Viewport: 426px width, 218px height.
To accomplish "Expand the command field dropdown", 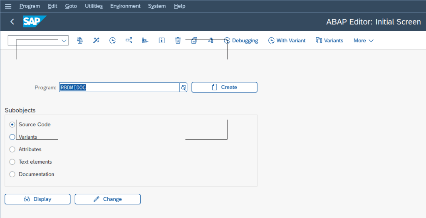I will tap(64, 41).
